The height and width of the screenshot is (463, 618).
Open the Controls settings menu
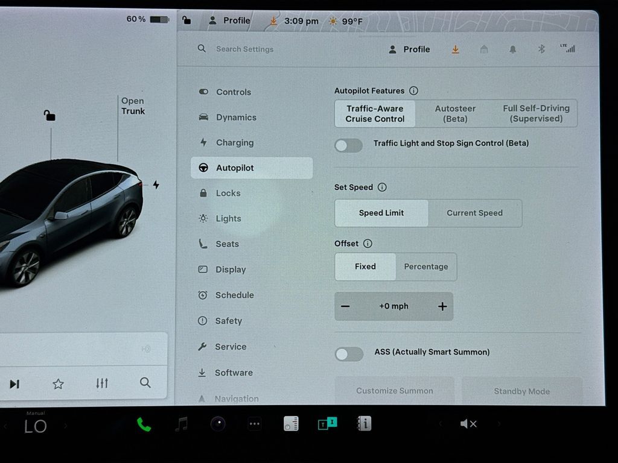coord(234,92)
